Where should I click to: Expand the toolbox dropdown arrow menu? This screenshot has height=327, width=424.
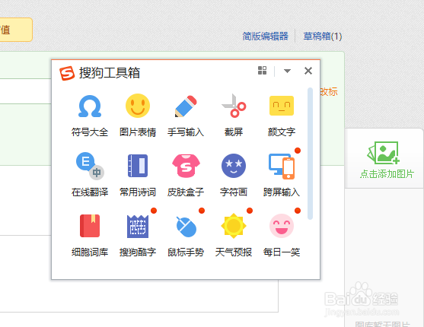coord(287,71)
